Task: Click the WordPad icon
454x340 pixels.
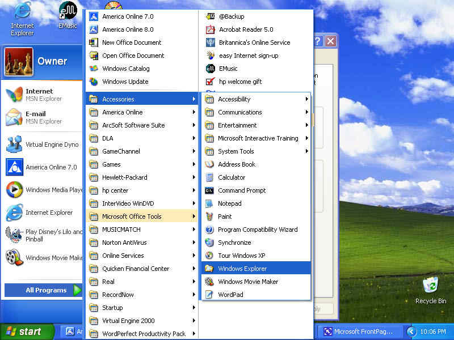Action: [x=209, y=295]
